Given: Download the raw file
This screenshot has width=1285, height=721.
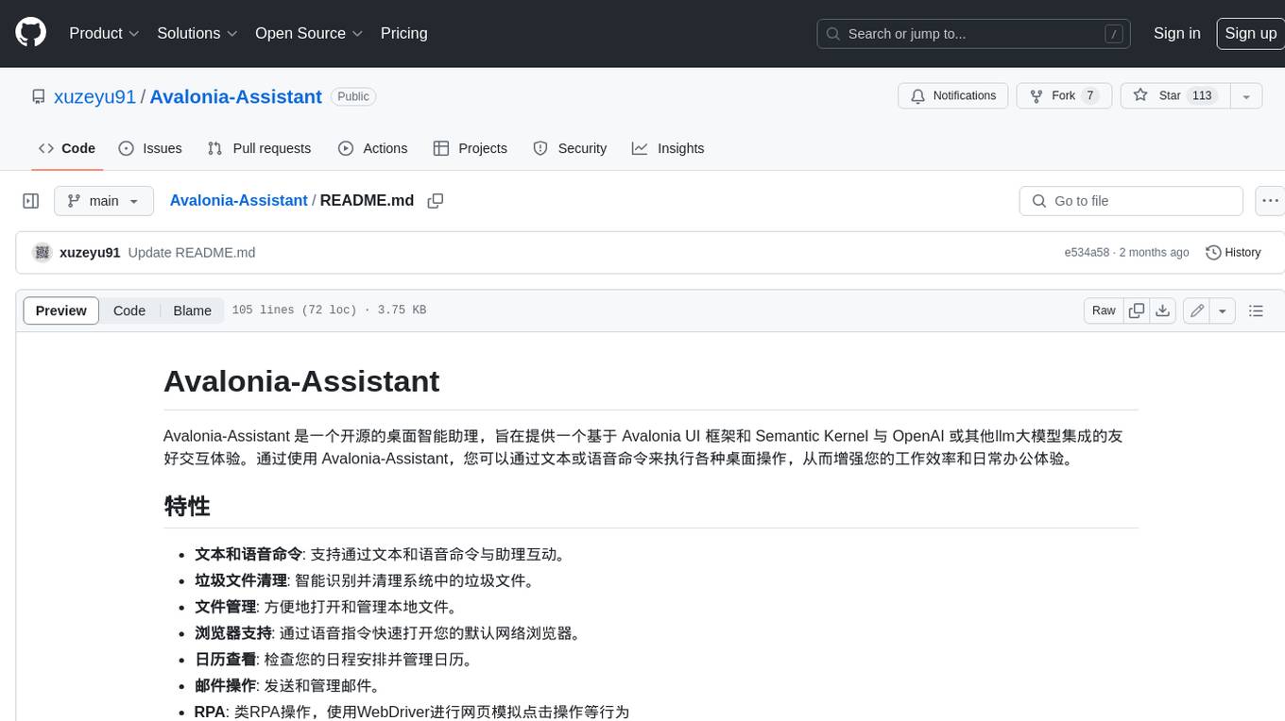Looking at the screenshot, I should [1163, 310].
